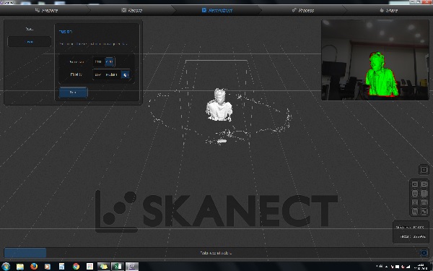Switch to Excel in the taskbar
The width and height of the screenshot is (433, 271).
(118, 266)
